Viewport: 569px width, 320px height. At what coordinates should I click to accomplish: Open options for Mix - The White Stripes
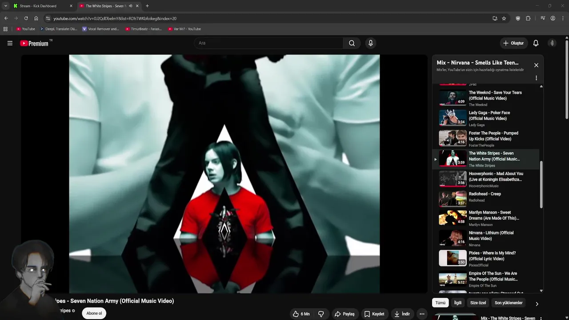[541, 318]
